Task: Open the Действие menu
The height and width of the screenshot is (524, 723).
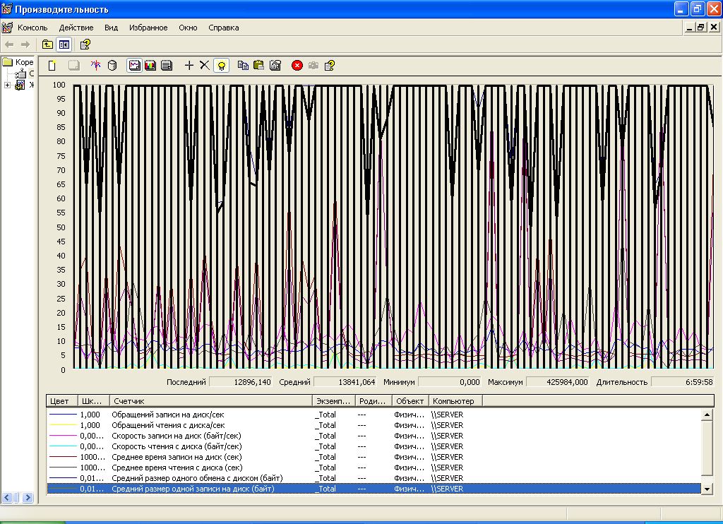Action: (x=76, y=28)
